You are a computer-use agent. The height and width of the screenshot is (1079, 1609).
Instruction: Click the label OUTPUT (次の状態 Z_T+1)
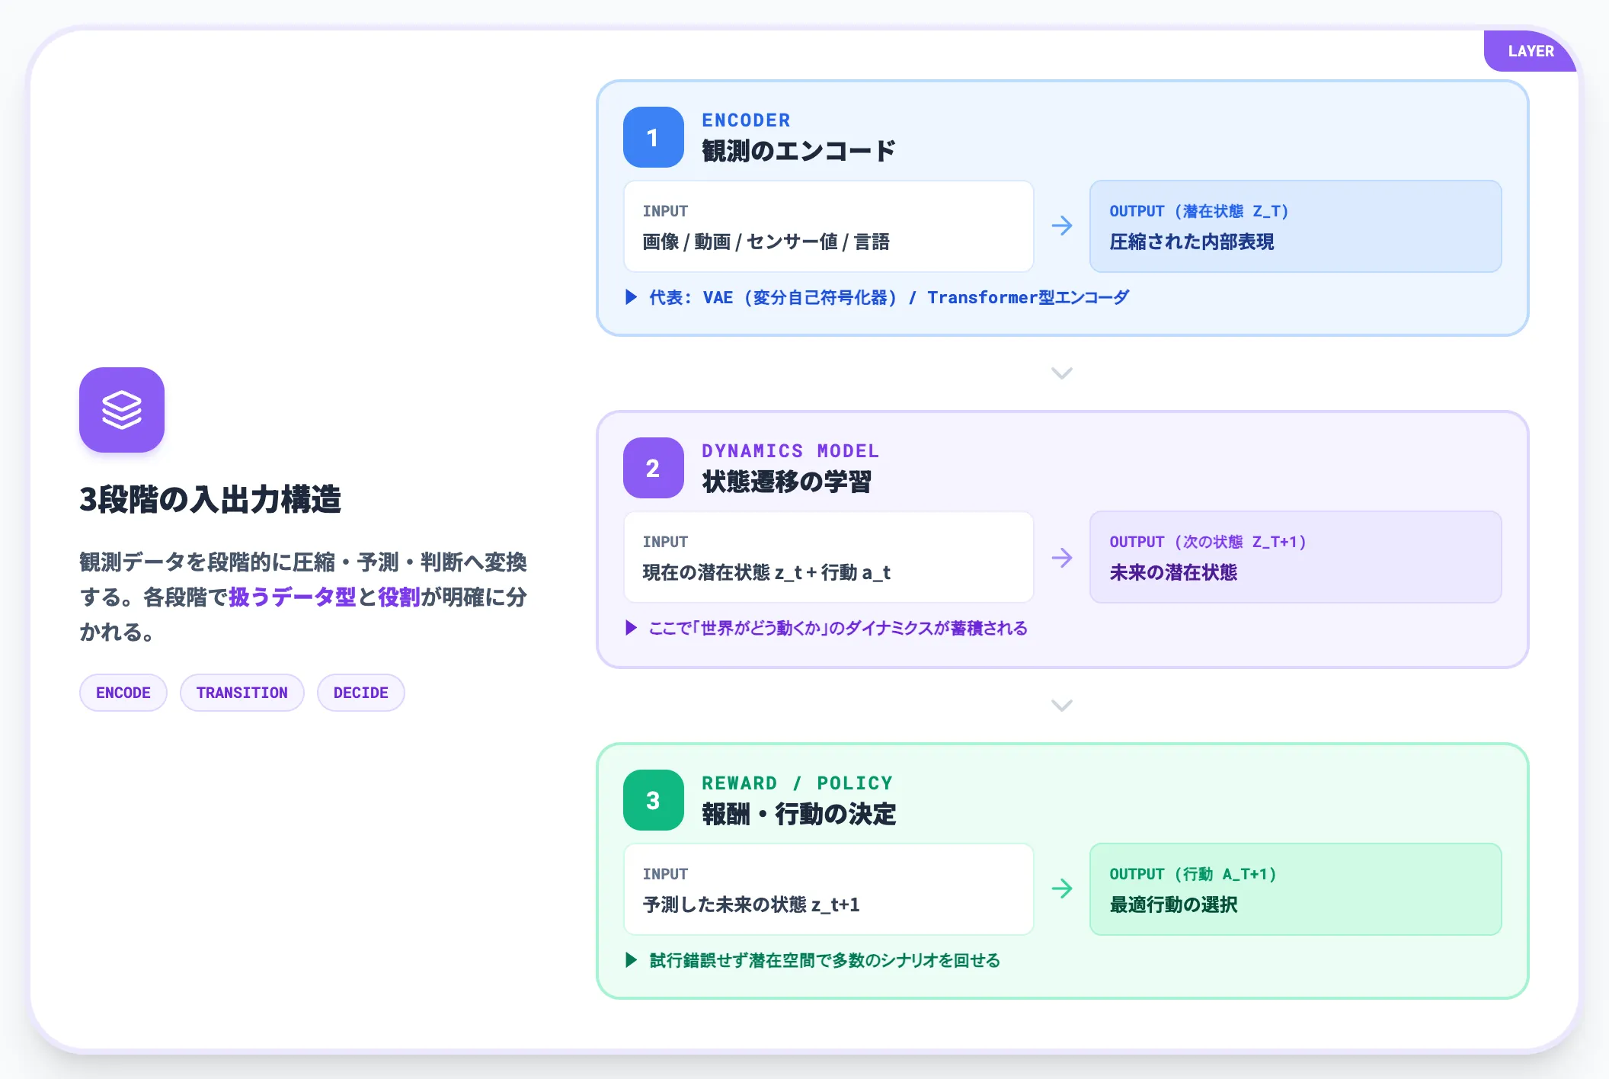pos(1208,542)
